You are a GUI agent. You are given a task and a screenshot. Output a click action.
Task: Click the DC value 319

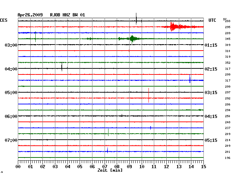(228, 57)
